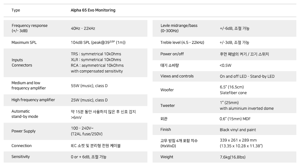Click the 40Hz - 22kHz value
Image resolution: width=300 pixels, height=166 pixels.
(x=83, y=28)
